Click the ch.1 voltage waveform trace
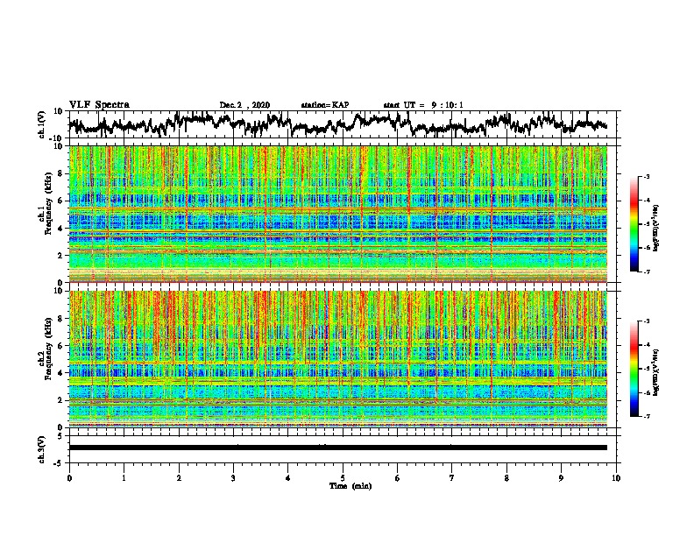 [x=338, y=123]
